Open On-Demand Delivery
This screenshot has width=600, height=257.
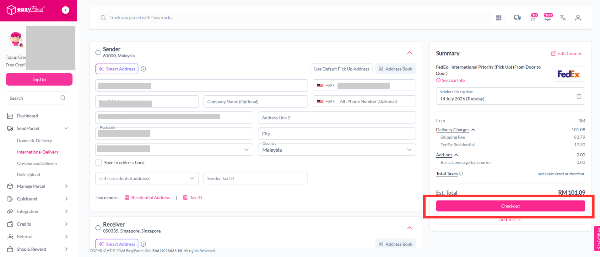[x=37, y=163]
